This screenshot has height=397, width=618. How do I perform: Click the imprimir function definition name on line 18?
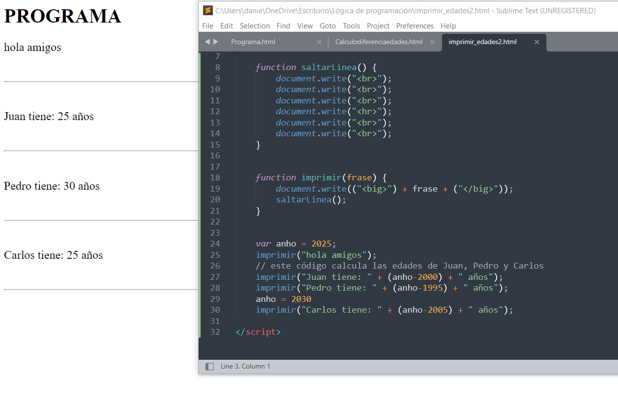point(321,177)
